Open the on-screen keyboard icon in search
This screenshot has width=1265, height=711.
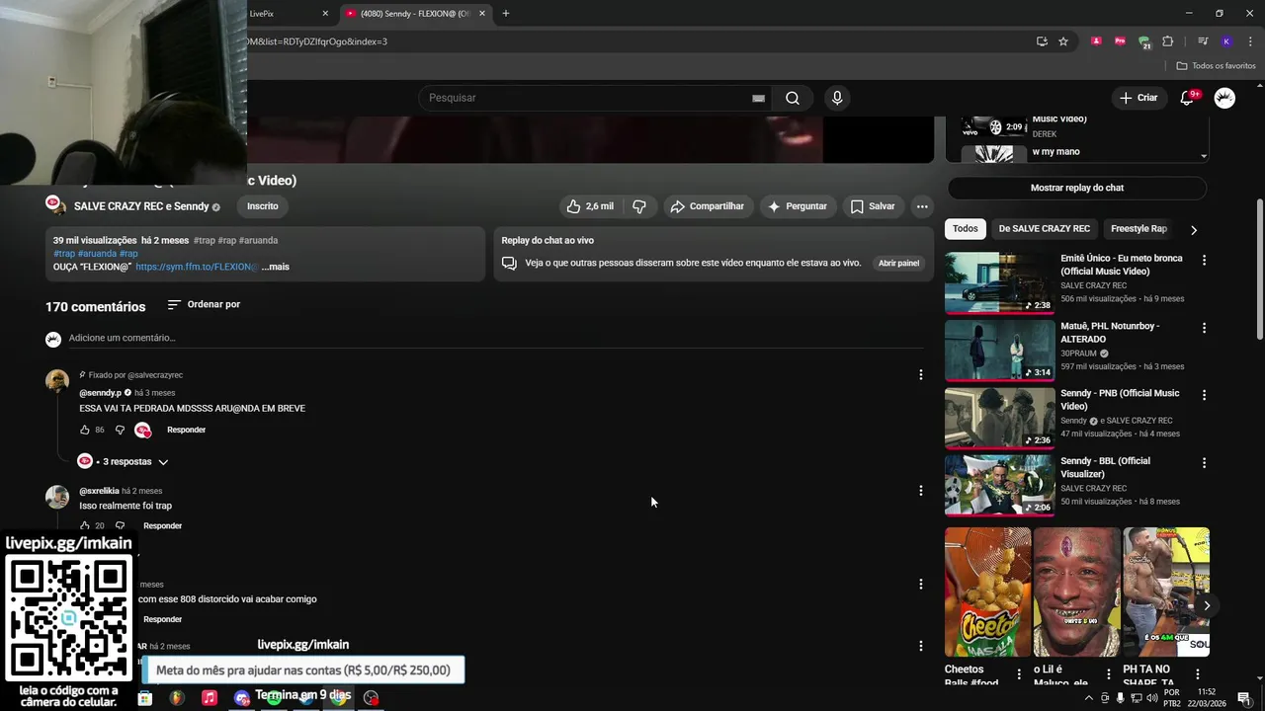point(758,98)
